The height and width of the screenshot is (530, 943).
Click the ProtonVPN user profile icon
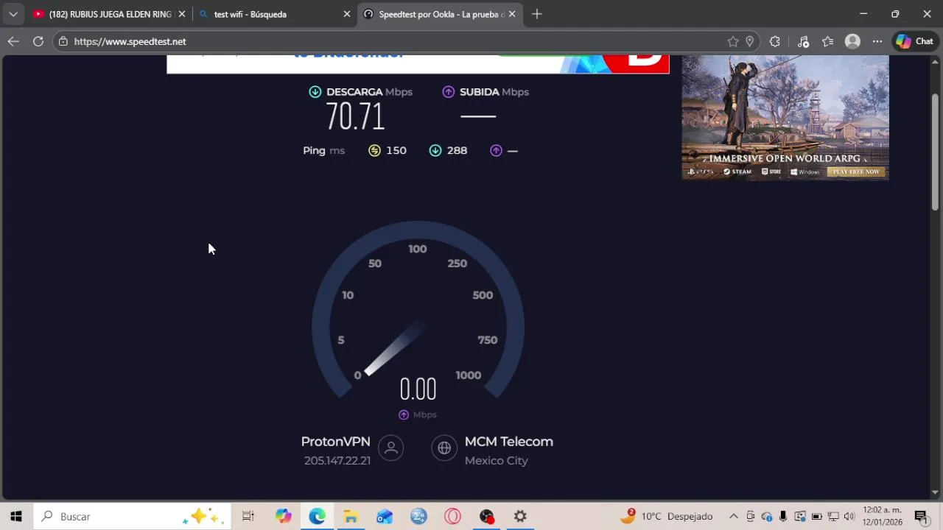(391, 448)
